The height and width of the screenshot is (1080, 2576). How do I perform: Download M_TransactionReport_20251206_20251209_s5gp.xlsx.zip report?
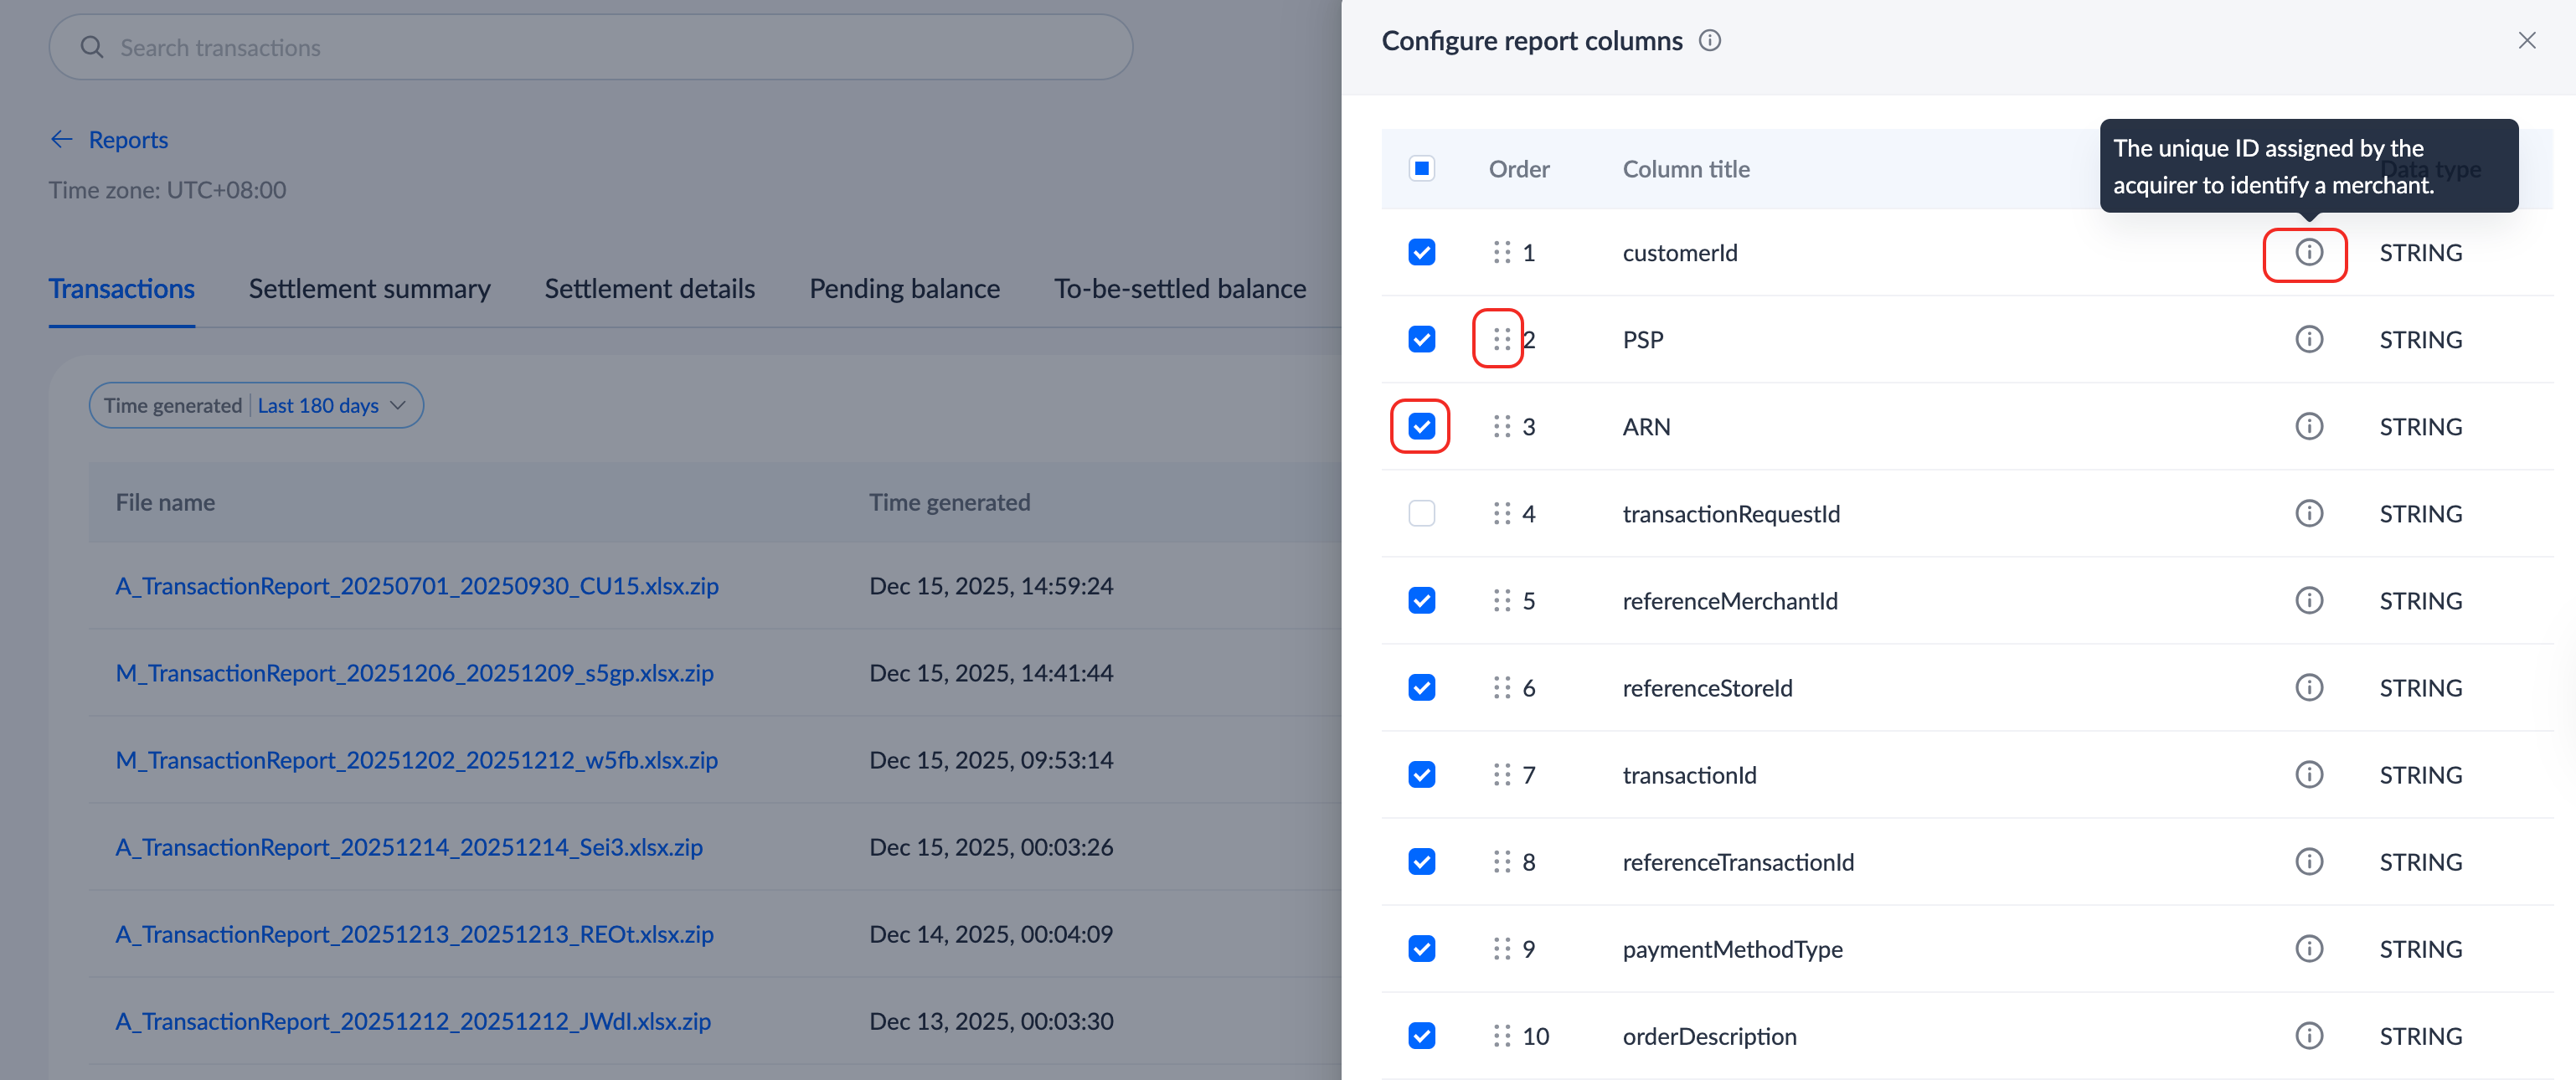pos(414,673)
